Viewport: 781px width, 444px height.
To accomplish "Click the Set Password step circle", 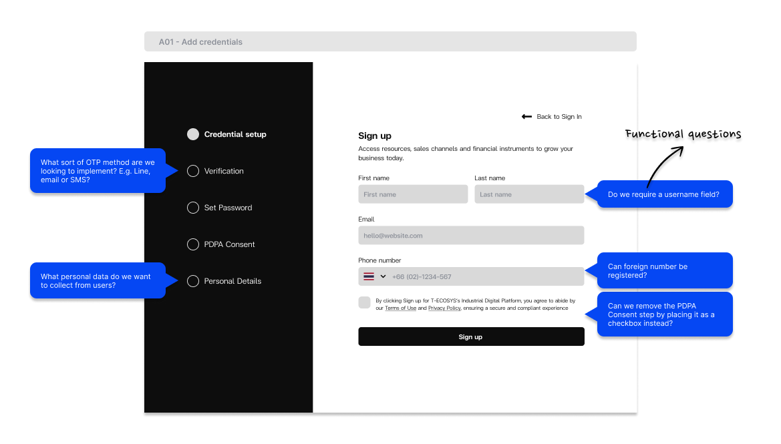I will click(193, 208).
